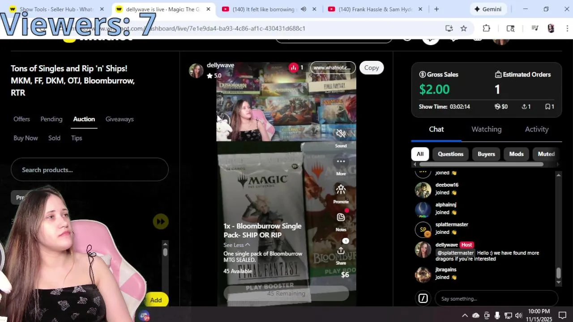
Task: Click the install app icon in address bar
Action: pyautogui.click(x=449, y=28)
